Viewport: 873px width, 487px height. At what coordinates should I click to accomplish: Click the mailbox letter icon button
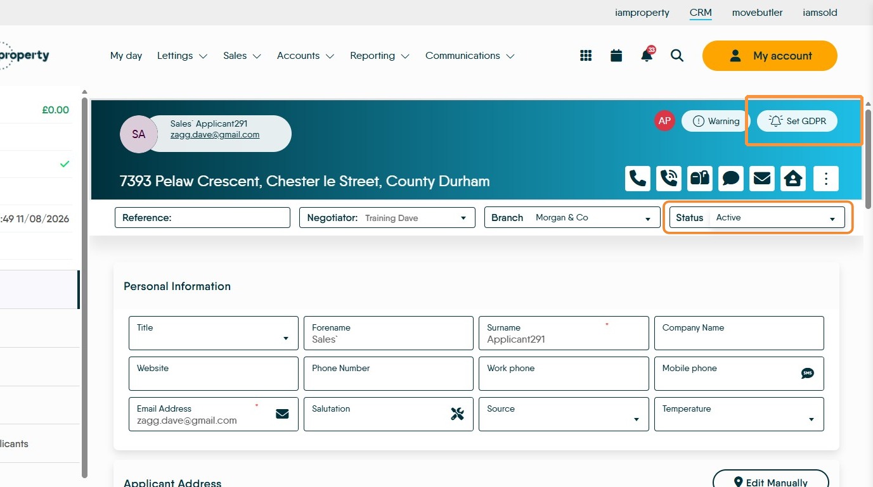click(700, 179)
